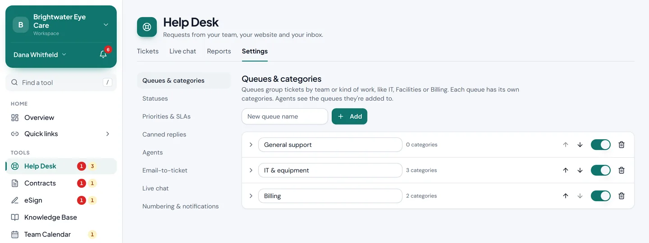
Task: Open Statuses settings section
Action: (184, 98)
